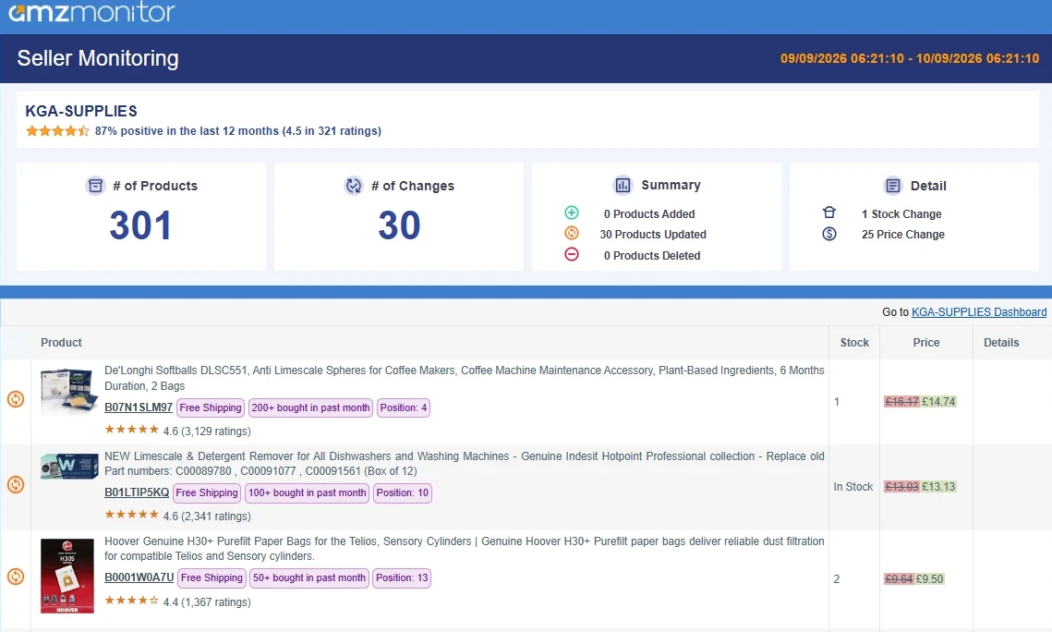The width and height of the screenshot is (1052, 632).
Task: Open the Limescale Remover product thumbnail
Action: tap(69, 466)
